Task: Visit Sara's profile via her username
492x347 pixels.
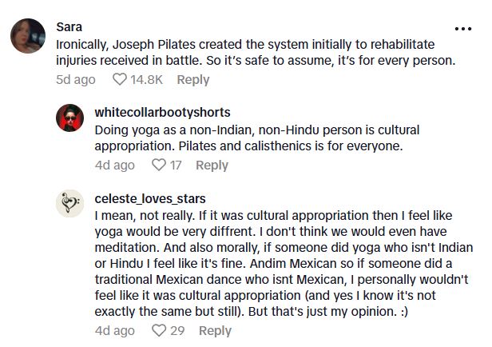Action: 69,25
